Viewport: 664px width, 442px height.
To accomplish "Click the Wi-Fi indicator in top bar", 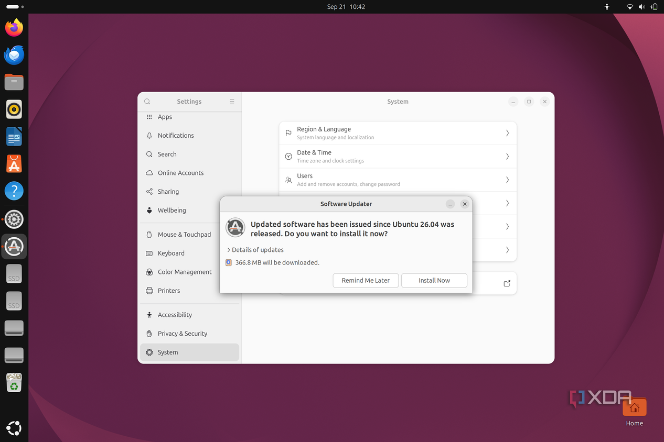I will [630, 7].
